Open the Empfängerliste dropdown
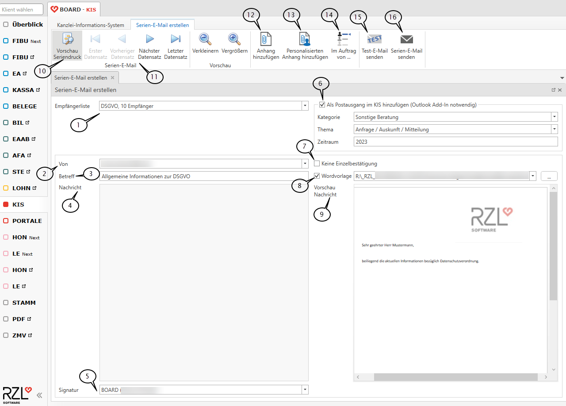Screen dimensions: 566x406 pyautogui.click(x=305, y=106)
